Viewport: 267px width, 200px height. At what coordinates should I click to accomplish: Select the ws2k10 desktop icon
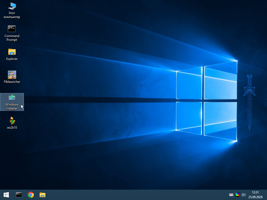click(x=12, y=123)
